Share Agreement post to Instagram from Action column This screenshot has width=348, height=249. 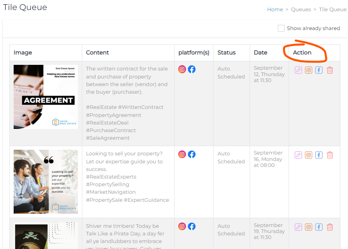[x=309, y=70]
